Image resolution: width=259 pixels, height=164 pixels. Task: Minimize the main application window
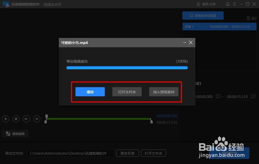(241, 4)
